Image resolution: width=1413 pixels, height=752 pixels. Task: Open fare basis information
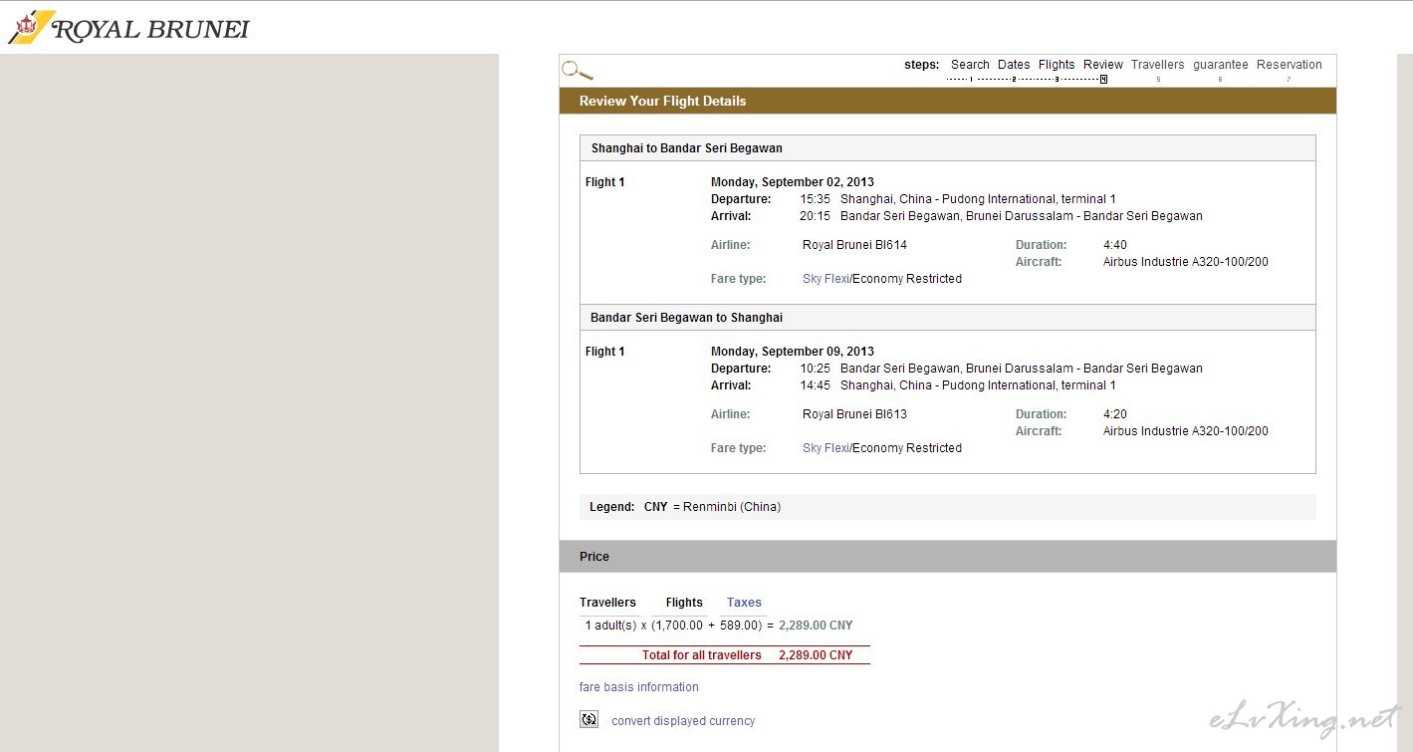tap(639, 687)
